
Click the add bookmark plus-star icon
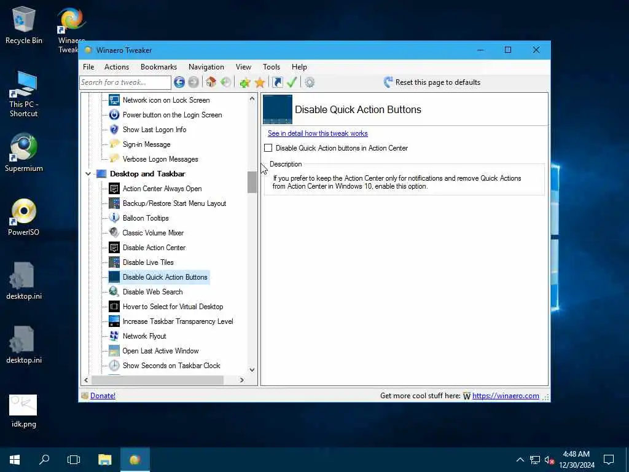245,82
